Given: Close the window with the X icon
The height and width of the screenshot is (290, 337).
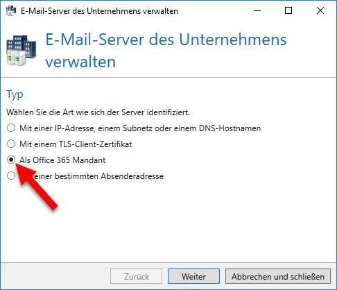Looking at the screenshot, I should click(x=320, y=10).
